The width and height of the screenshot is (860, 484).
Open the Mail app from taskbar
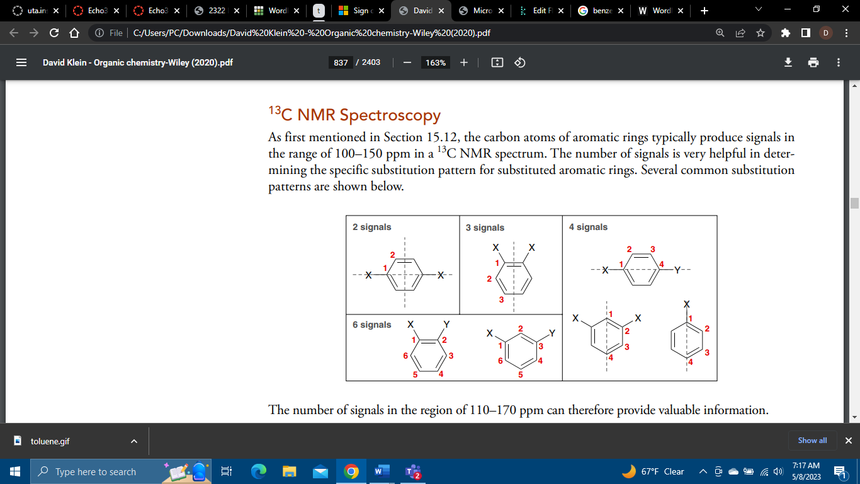point(320,471)
